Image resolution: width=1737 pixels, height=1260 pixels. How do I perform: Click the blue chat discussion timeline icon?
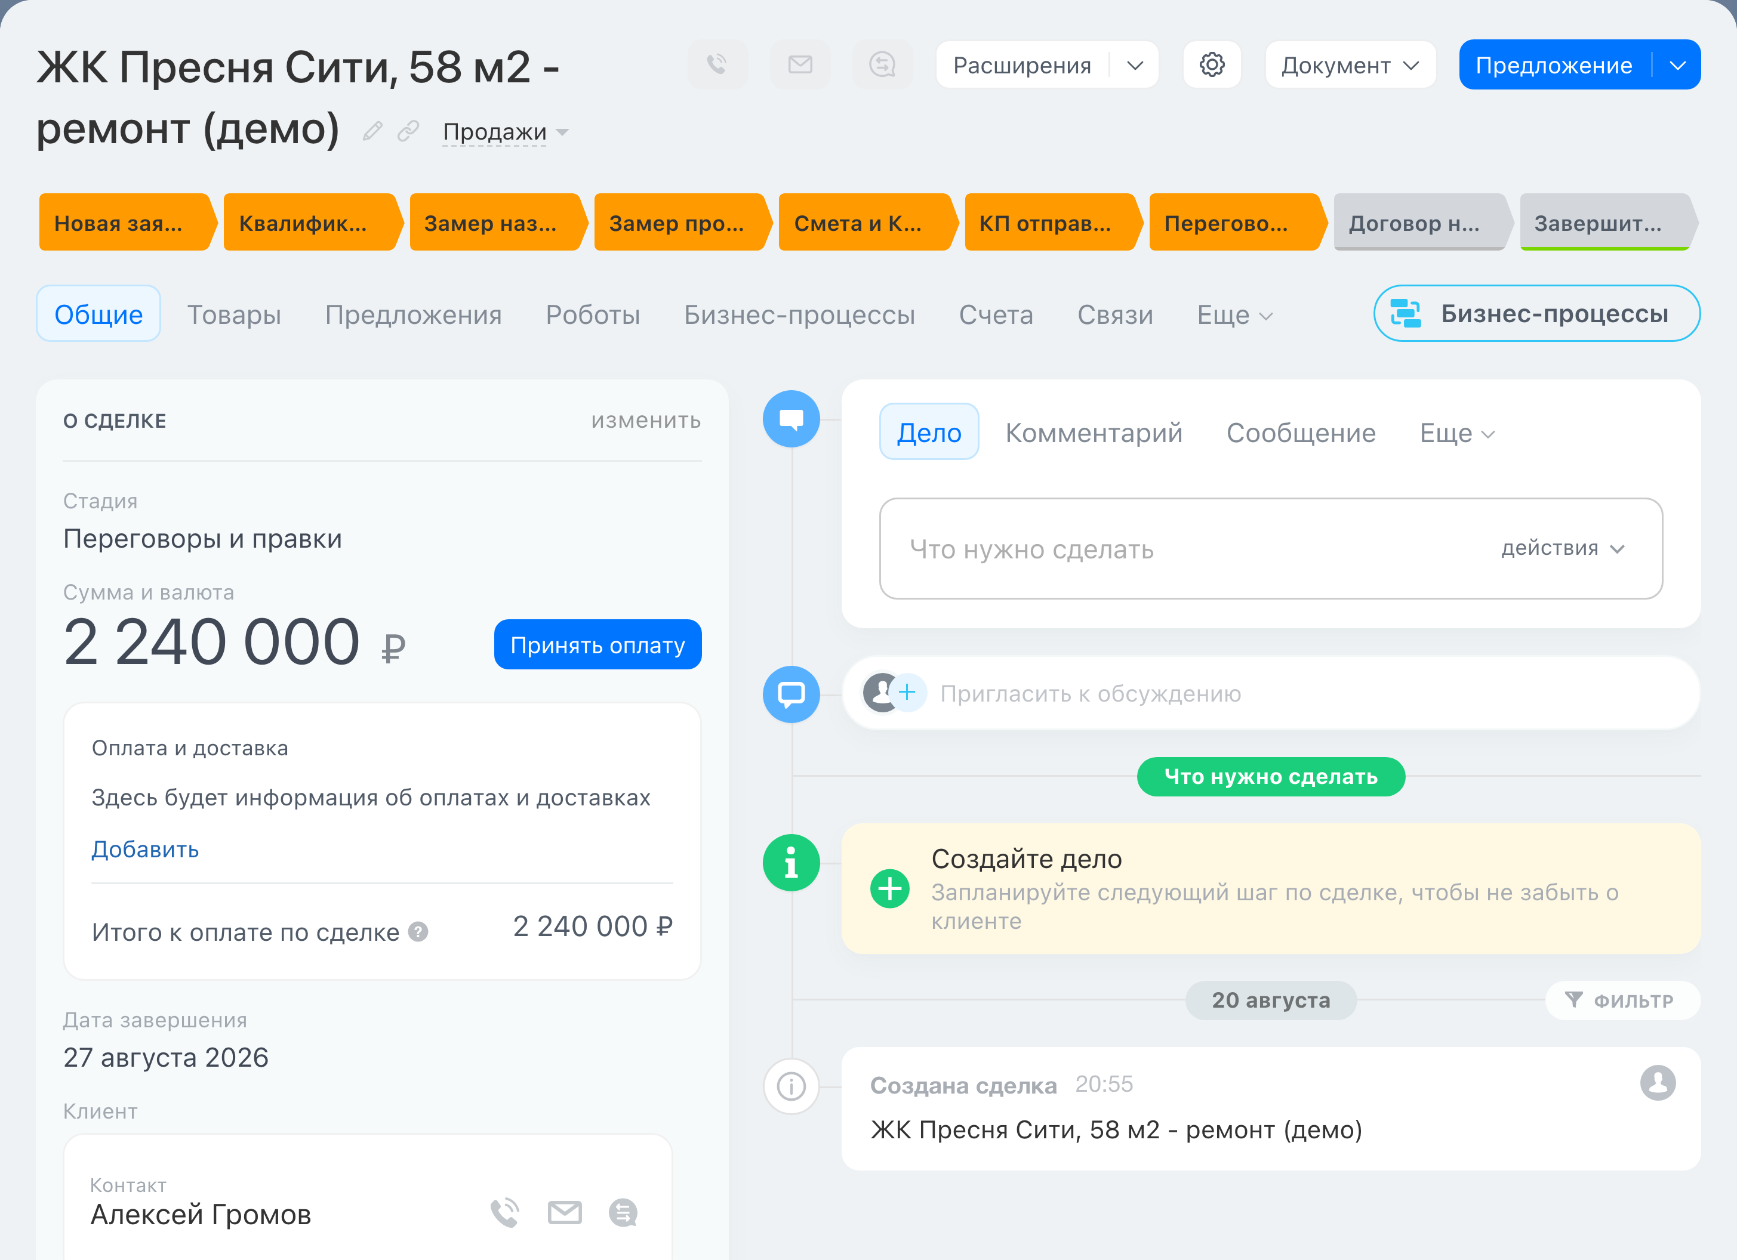(x=791, y=694)
